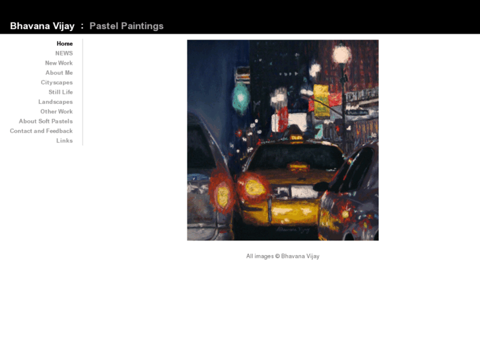Image resolution: width=480 pixels, height=360 pixels.
Task: Open the Other Work section
Action: (x=57, y=112)
